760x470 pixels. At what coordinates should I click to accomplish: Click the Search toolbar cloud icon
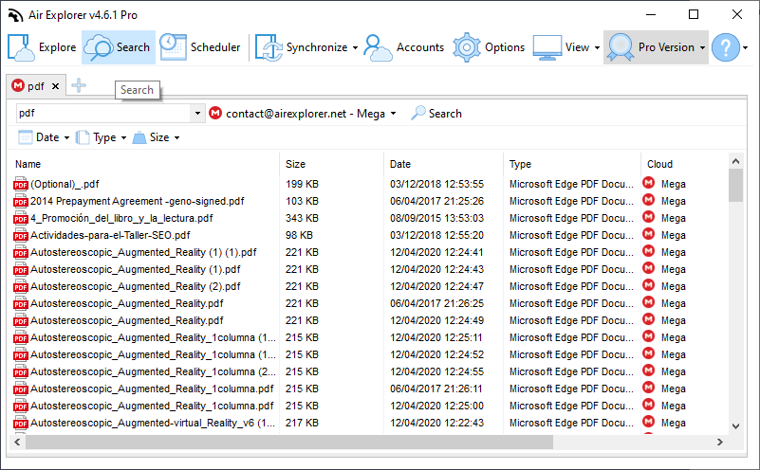[99, 47]
